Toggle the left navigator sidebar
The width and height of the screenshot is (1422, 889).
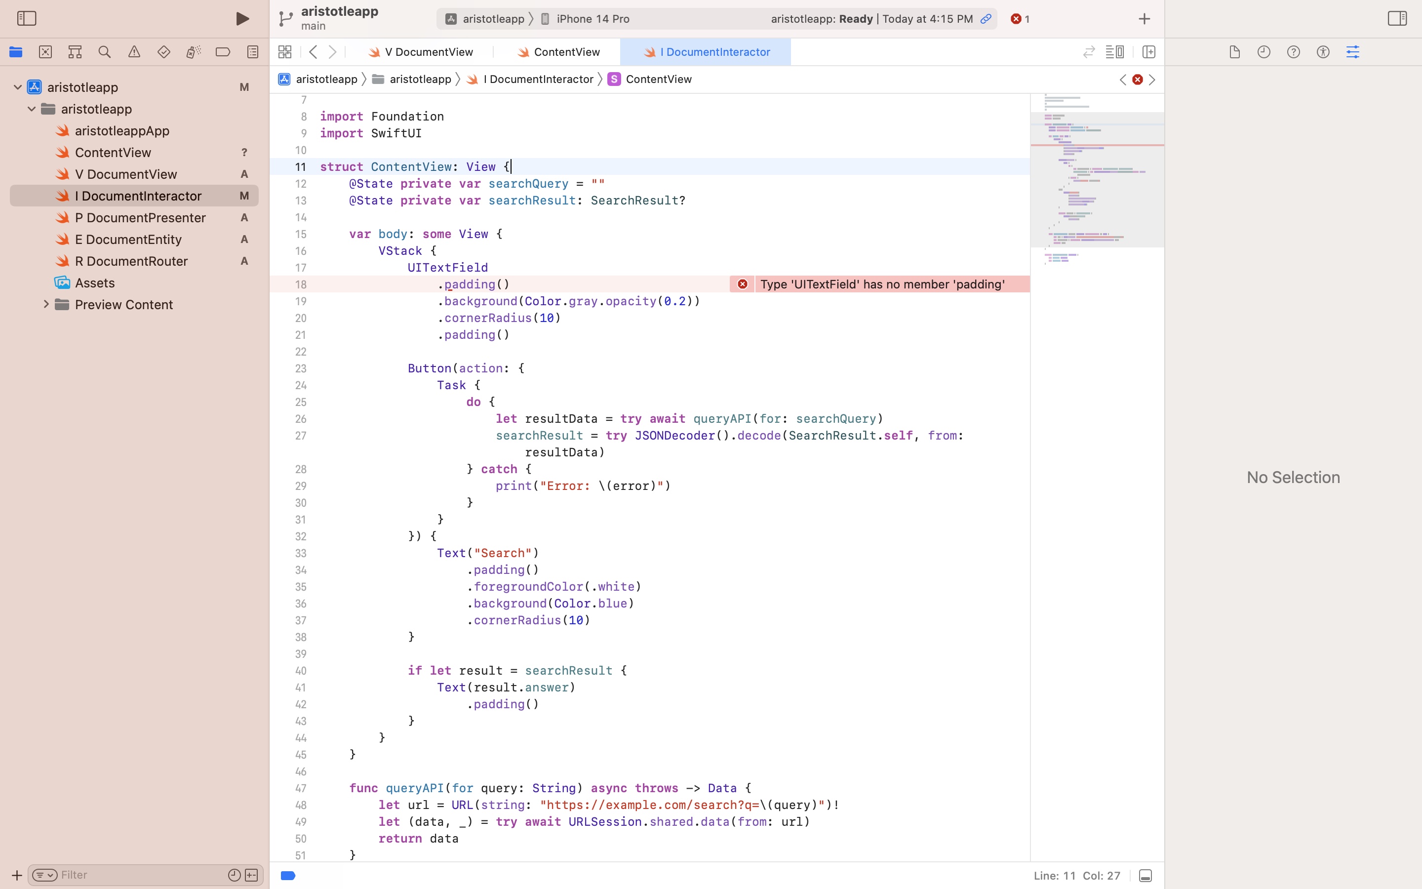(27, 19)
